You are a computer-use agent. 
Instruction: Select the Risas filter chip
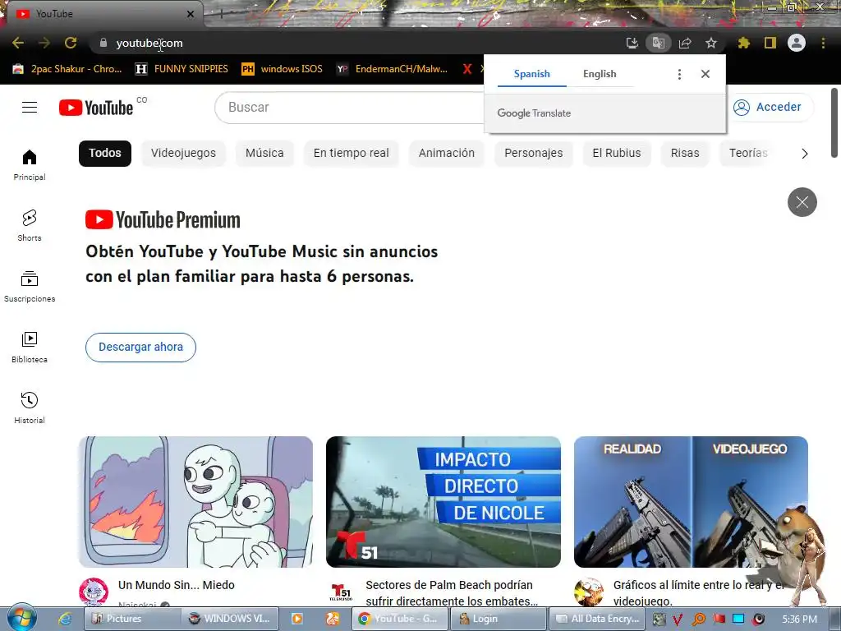[x=685, y=154]
